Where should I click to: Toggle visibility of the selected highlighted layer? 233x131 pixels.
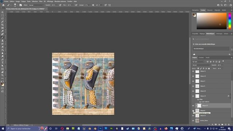193,106
